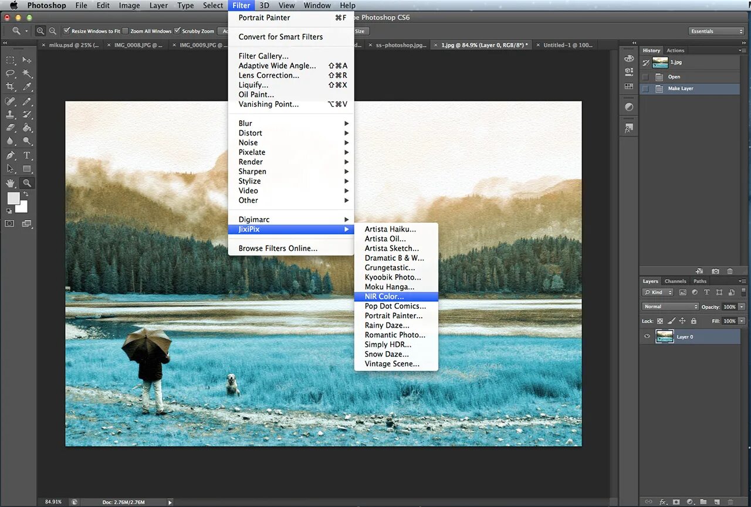
Task: Open the Essentials workspace dropdown
Action: pyautogui.click(x=716, y=31)
